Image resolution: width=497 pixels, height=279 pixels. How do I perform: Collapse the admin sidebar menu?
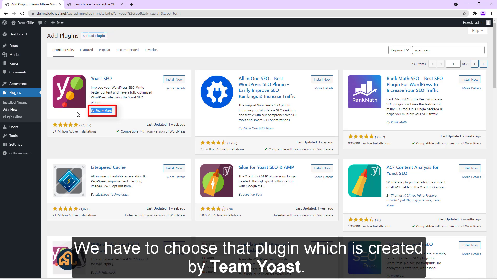21,153
